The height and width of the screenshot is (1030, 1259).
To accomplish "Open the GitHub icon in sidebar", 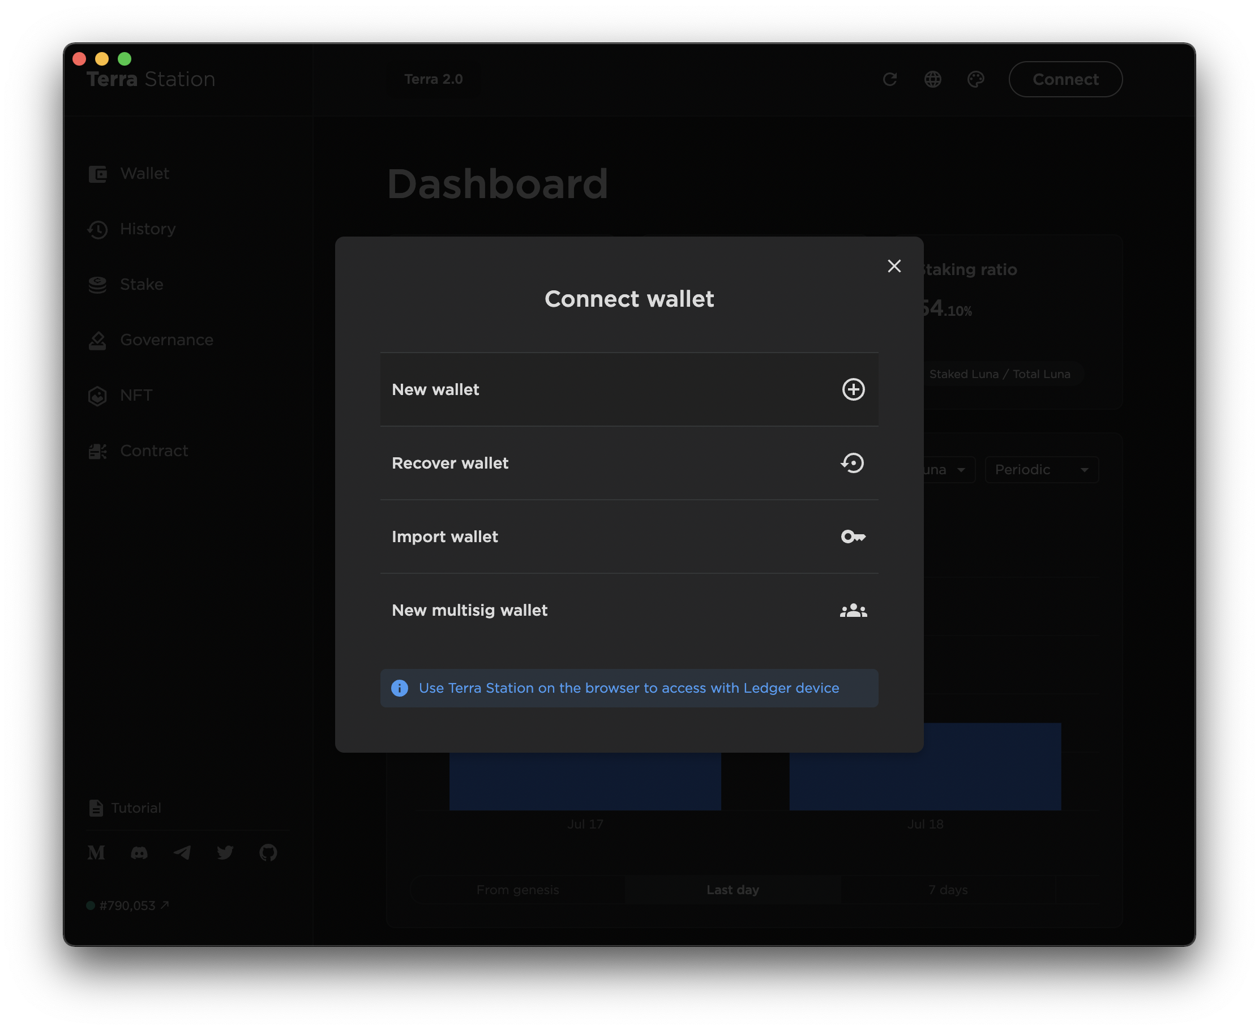I will pos(268,853).
